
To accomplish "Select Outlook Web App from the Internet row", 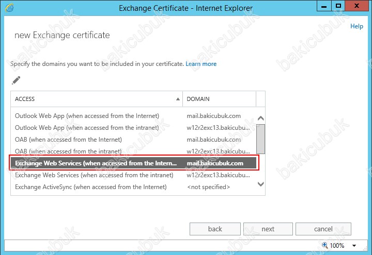I will [133, 116].
